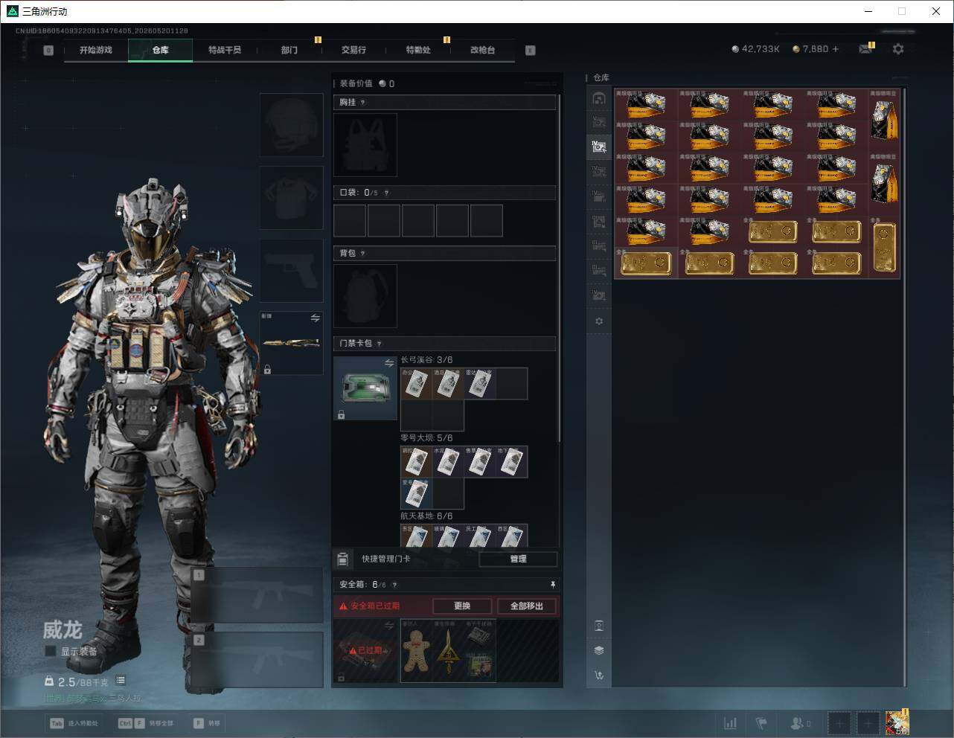This screenshot has width=954, height=738.
Task: Click the swap icon on the keycard case
Action: [x=388, y=363]
